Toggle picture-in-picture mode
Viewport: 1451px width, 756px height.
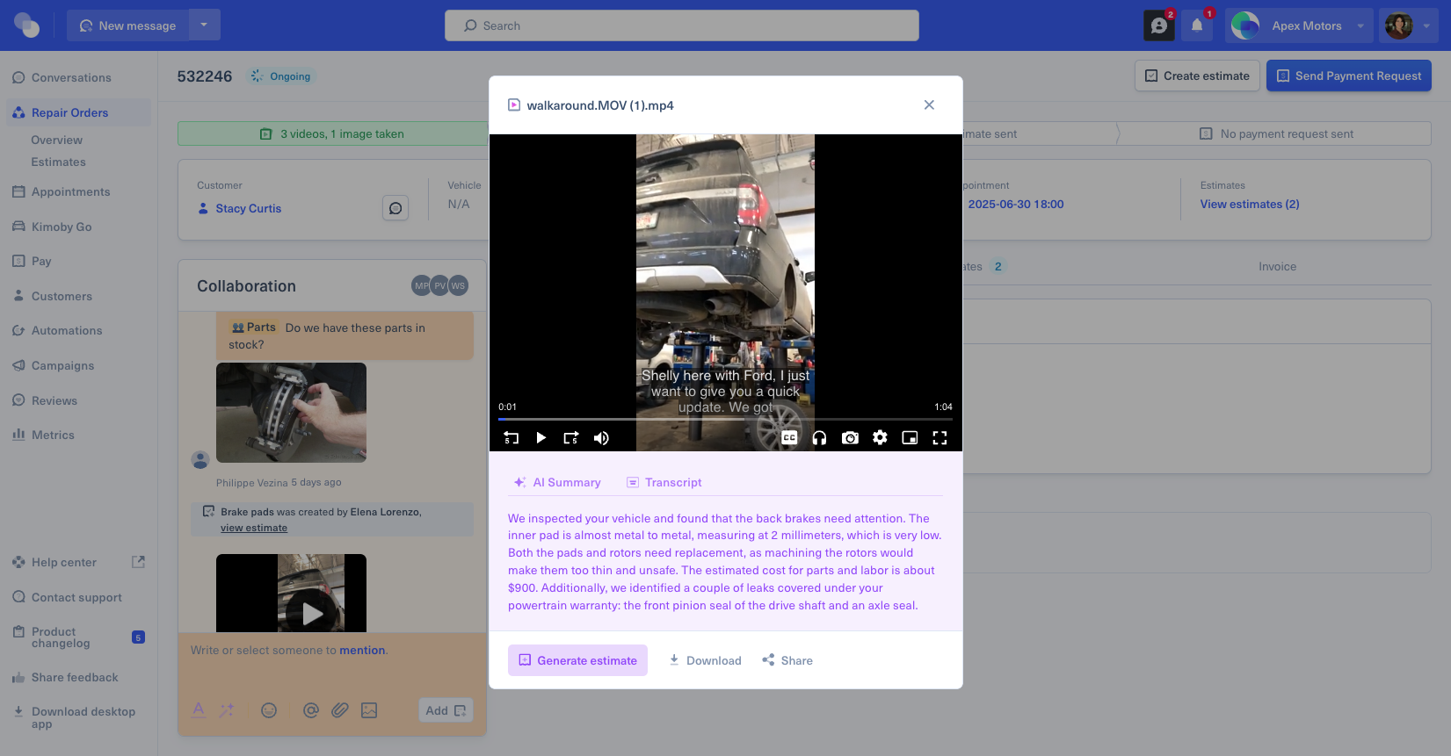click(910, 437)
